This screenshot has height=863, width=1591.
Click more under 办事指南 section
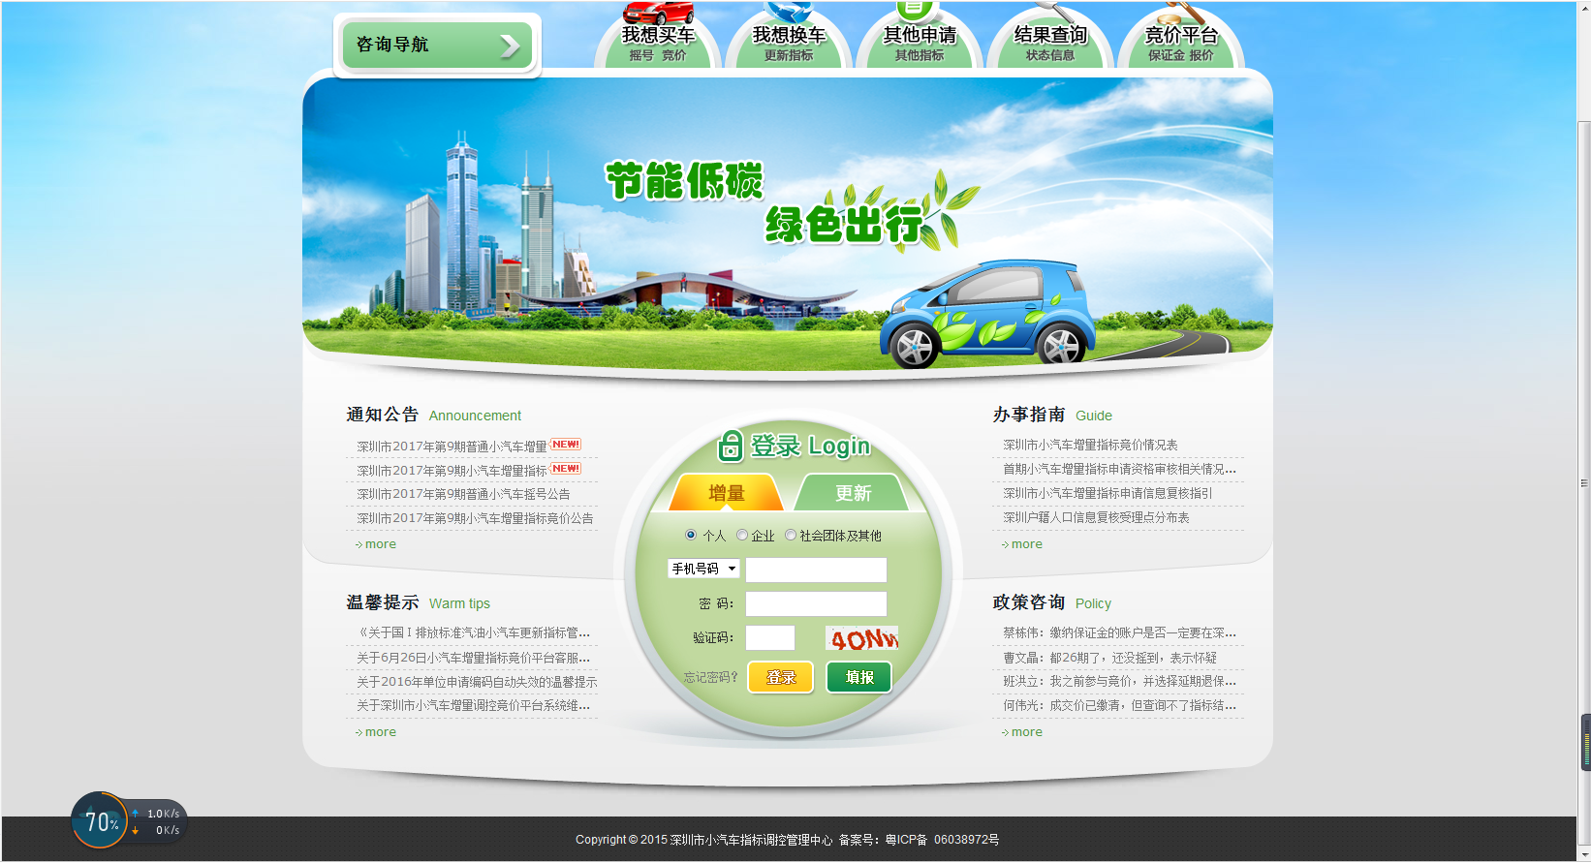point(1022,544)
